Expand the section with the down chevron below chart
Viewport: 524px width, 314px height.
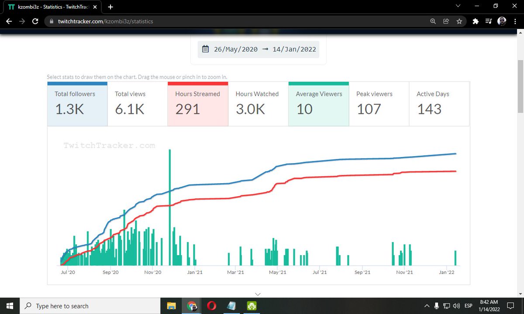[258, 294]
